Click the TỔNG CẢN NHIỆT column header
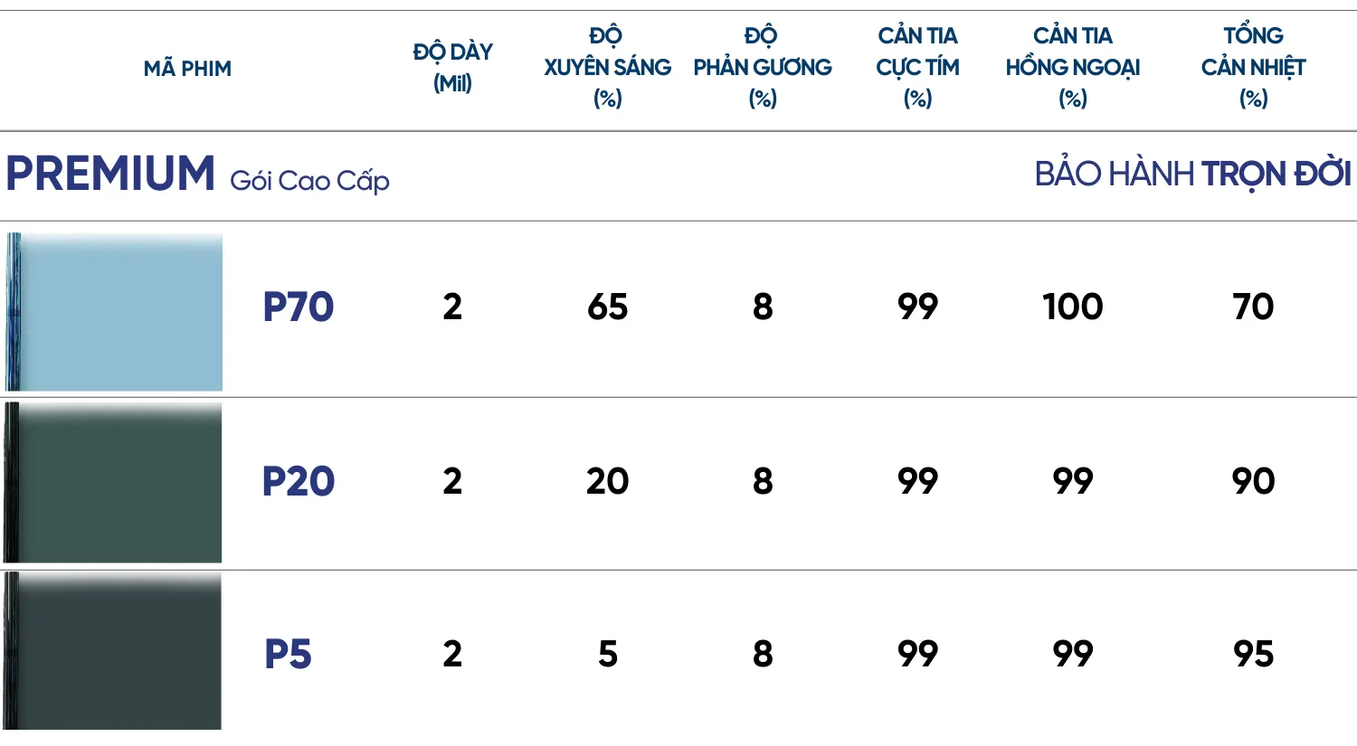The image size is (1357, 746). coord(1253,68)
